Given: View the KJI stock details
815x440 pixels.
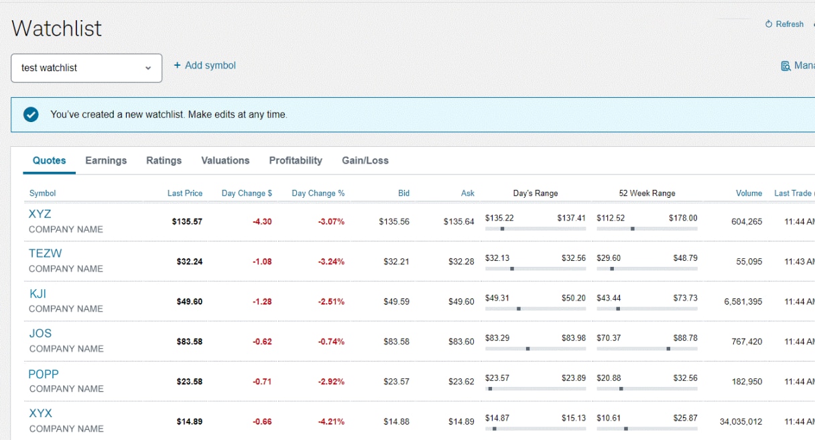Looking at the screenshot, I should pos(38,294).
